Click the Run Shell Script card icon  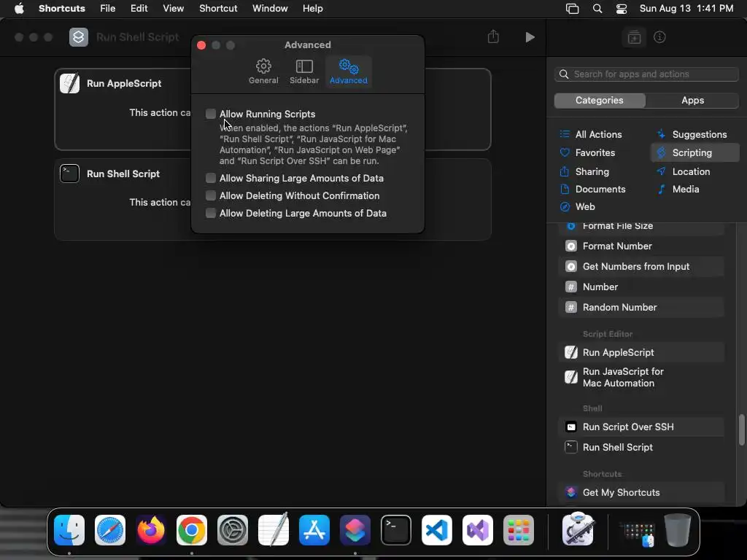pyautogui.click(x=69, y=174)
